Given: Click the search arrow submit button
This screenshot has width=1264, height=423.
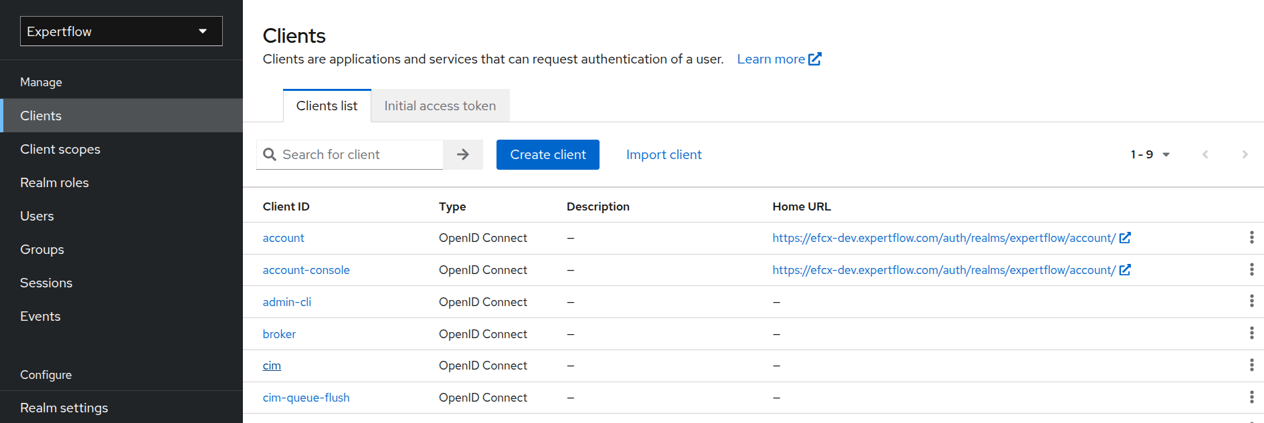Looking at the screenshot, I should (462, 154).
